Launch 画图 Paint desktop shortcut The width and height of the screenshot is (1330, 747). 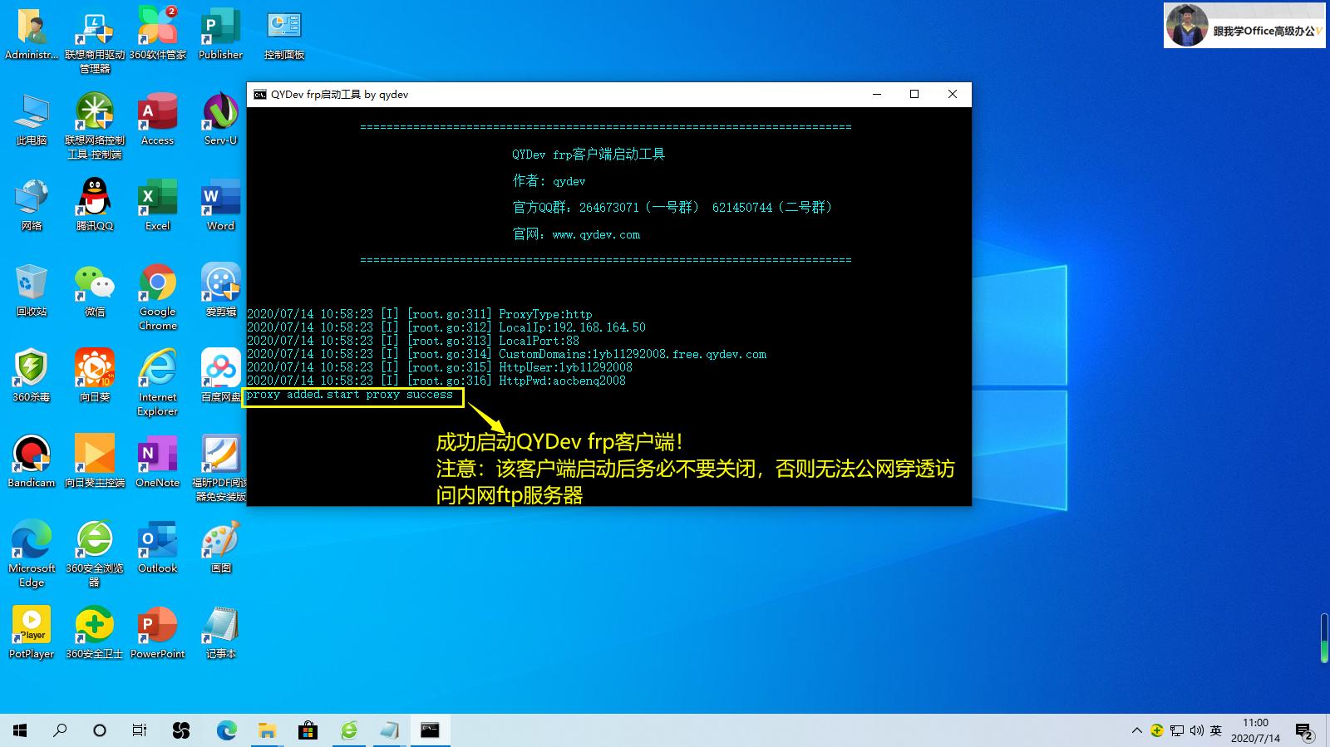[x=221, y=548]
